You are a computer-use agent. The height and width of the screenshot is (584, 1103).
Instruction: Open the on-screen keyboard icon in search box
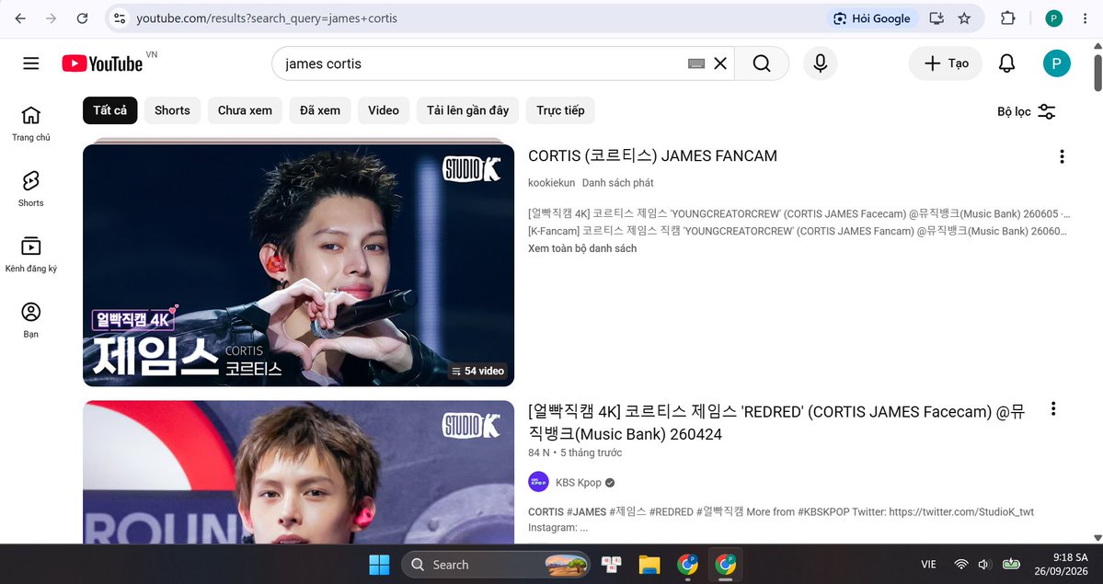(696, 63)
